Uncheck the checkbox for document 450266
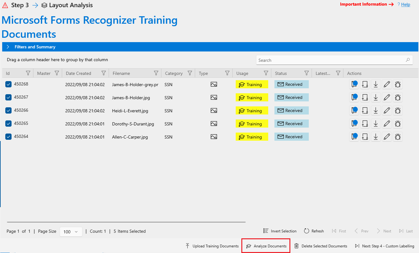The width and height of the screenshot is (419, 253). 8,110
